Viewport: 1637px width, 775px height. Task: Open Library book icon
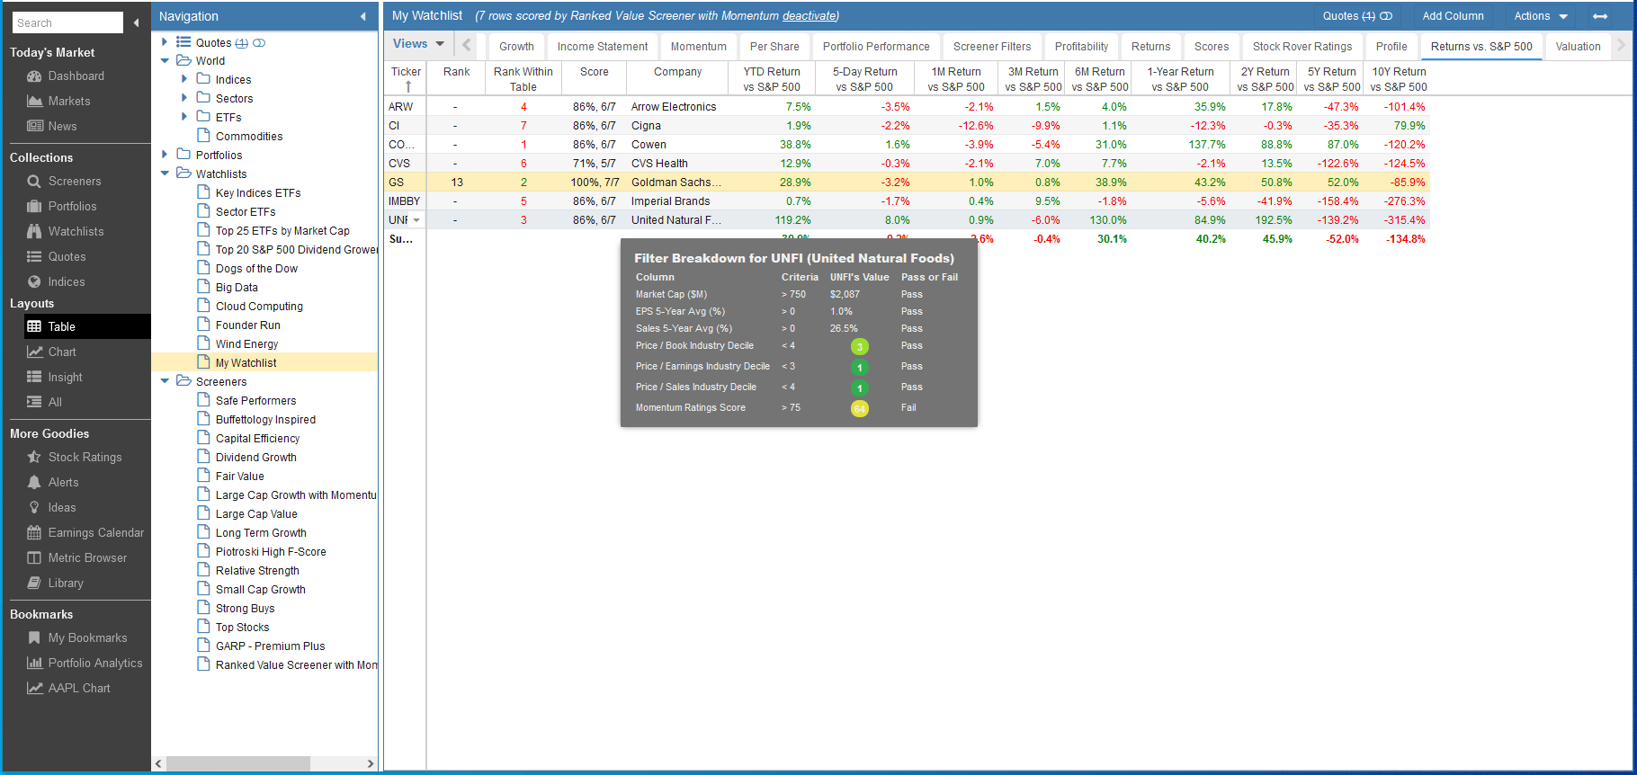click(x=35, y=583)
